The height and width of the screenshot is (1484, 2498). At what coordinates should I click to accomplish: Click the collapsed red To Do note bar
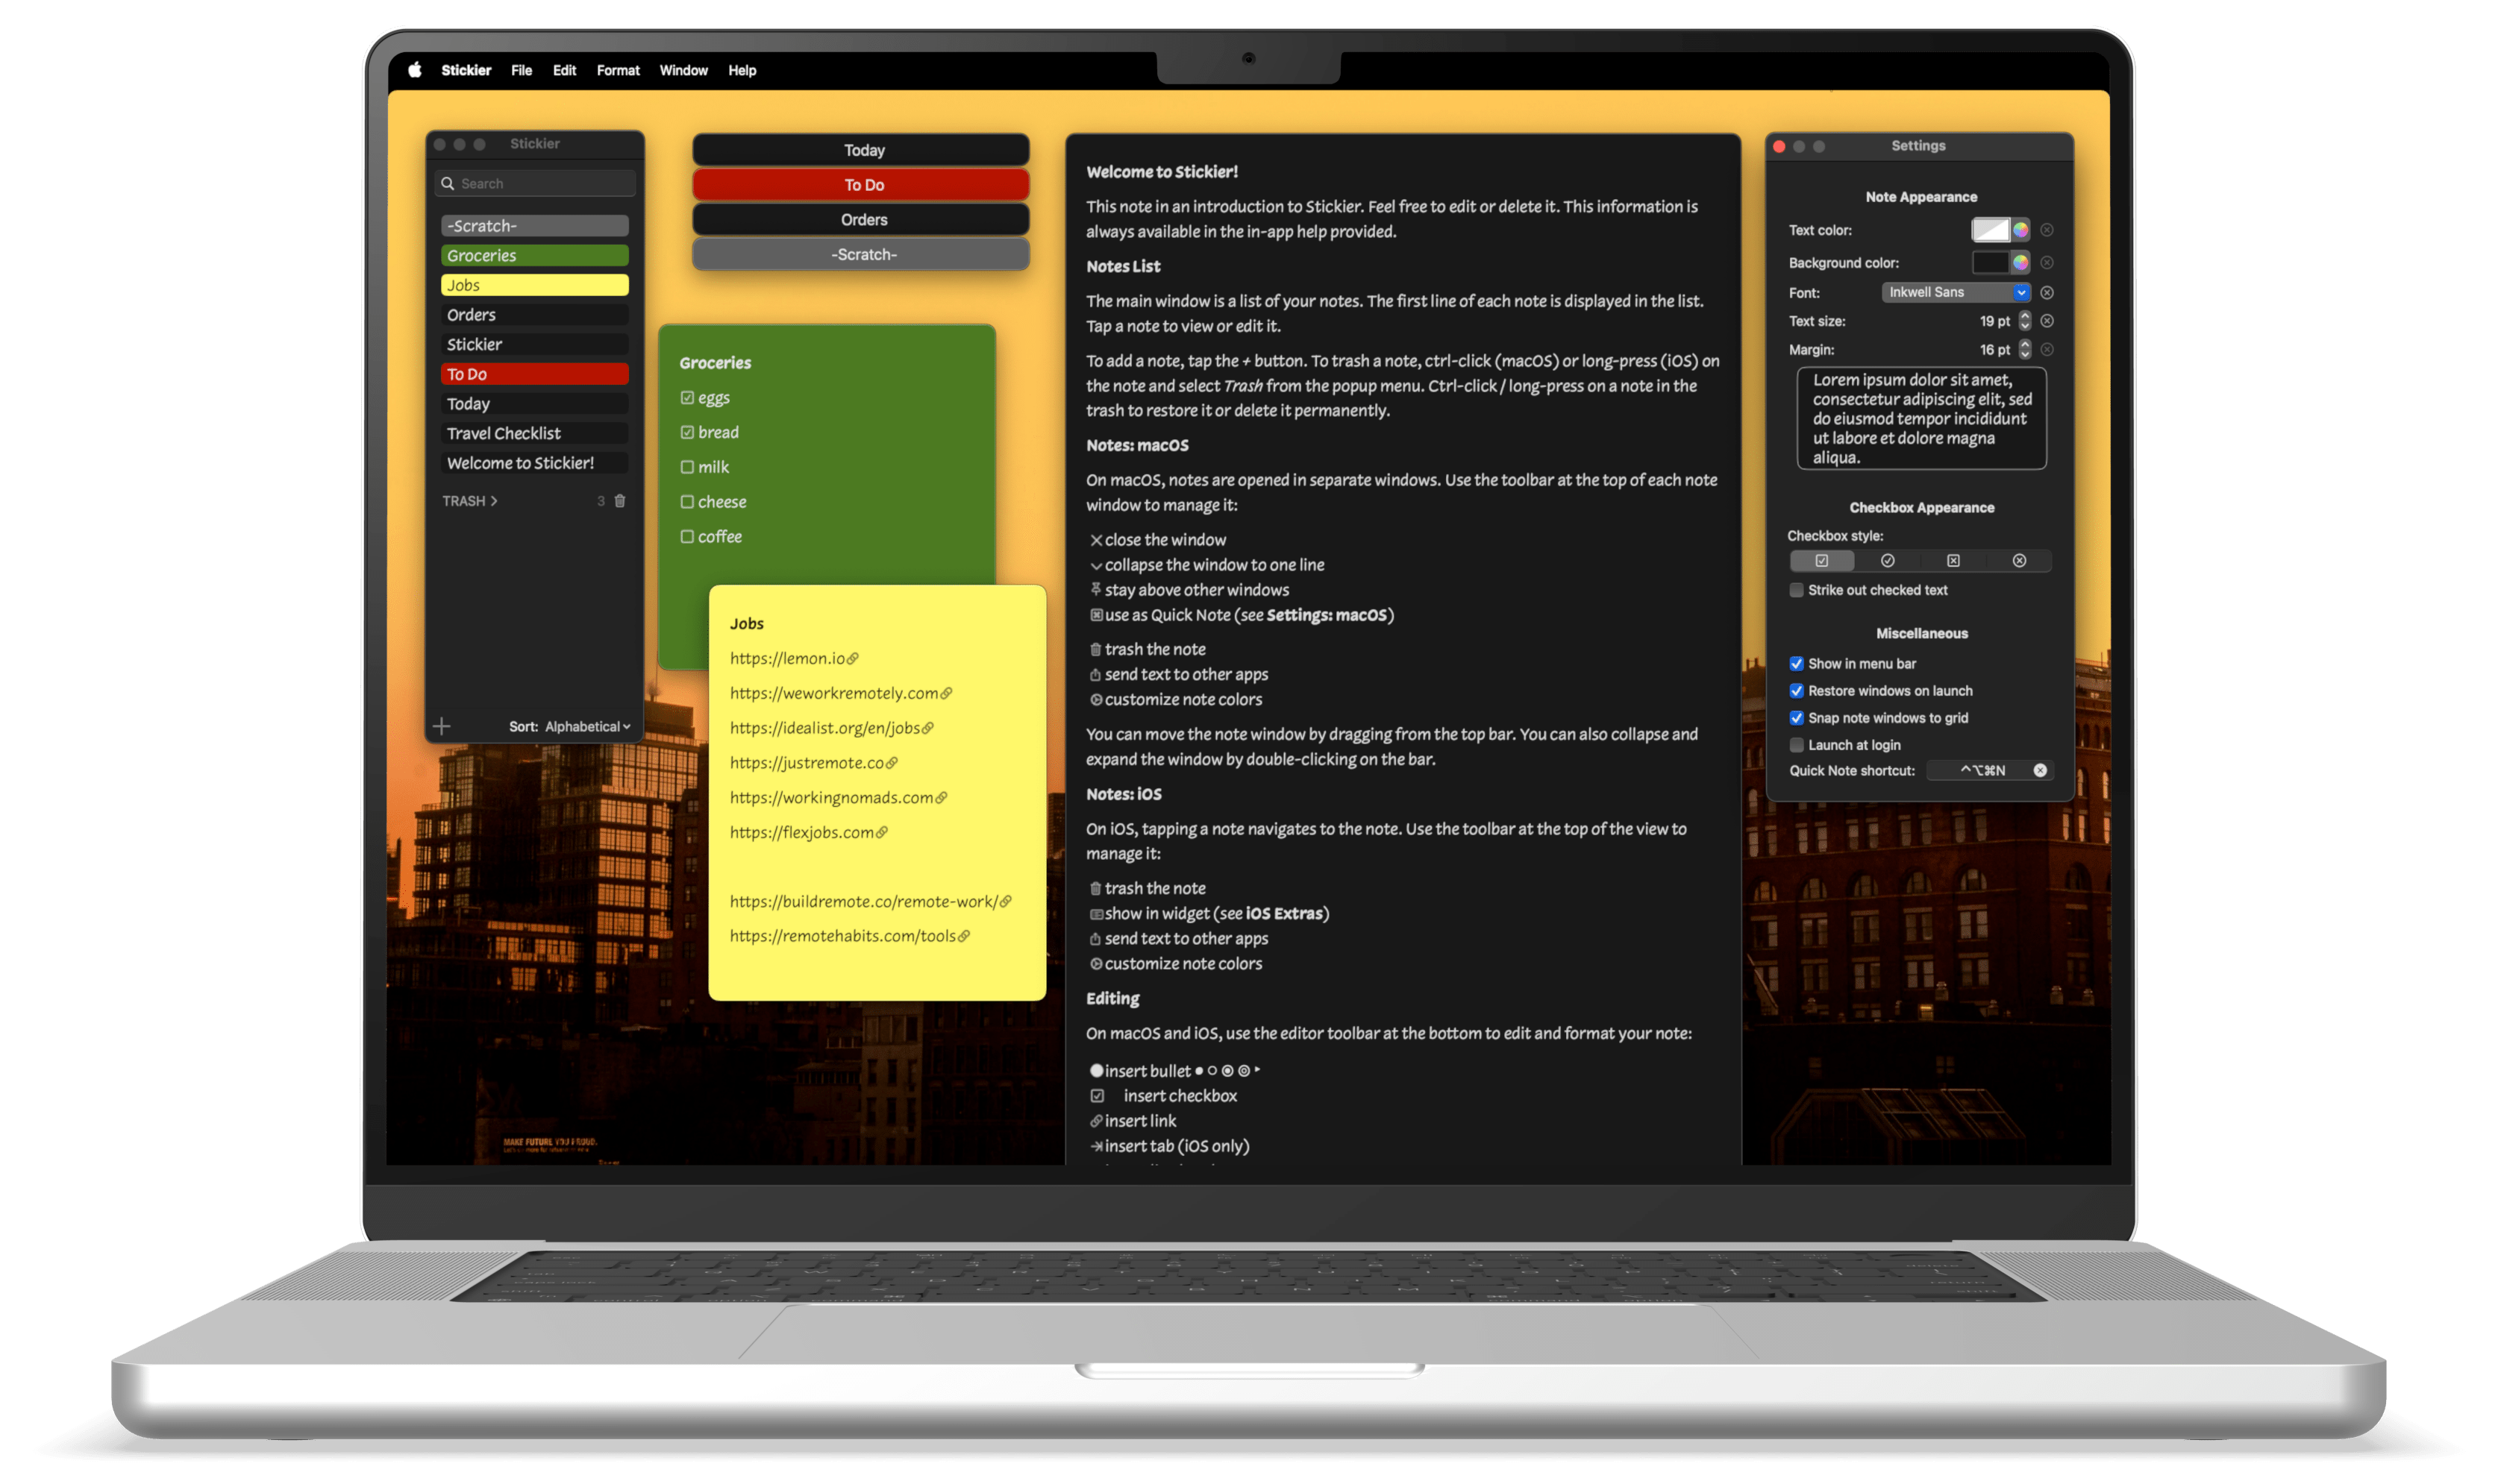click(860, 185)
